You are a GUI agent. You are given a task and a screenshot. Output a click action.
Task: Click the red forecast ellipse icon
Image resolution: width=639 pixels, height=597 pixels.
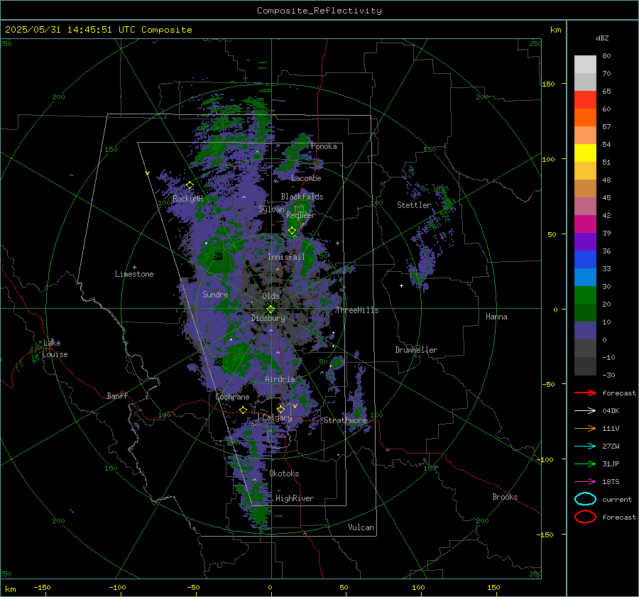[x=585, y=517]
